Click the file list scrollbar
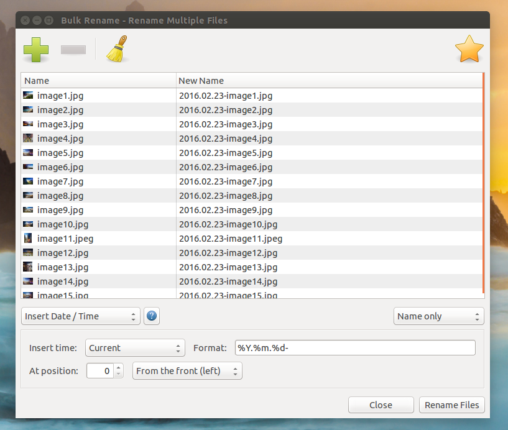508x430 pixels. pos(484,186)
